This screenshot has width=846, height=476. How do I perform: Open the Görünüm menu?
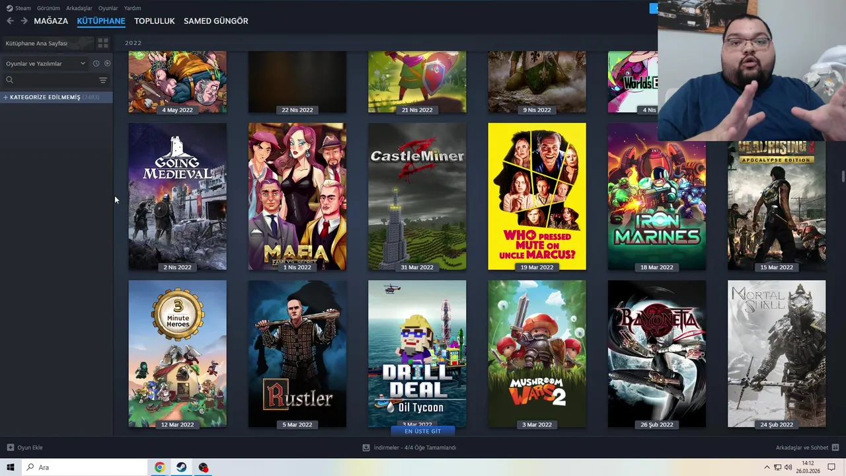[x=48, y=8]
